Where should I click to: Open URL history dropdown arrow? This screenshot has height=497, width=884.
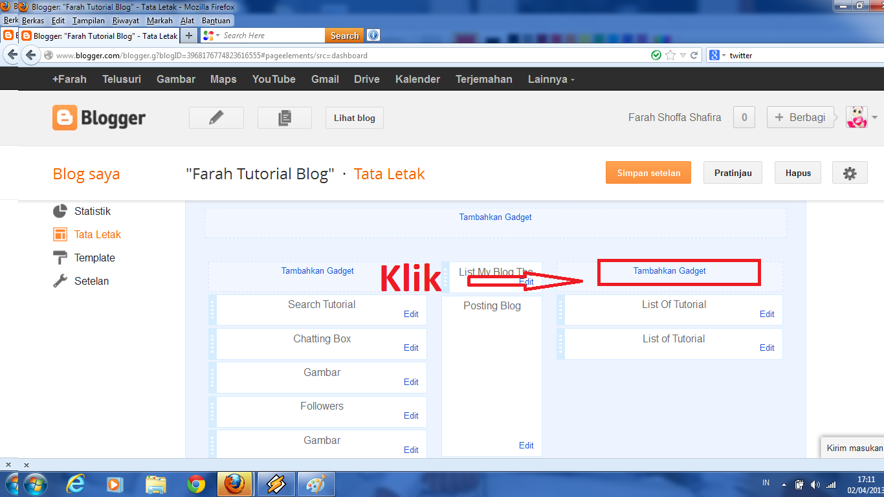683,56
